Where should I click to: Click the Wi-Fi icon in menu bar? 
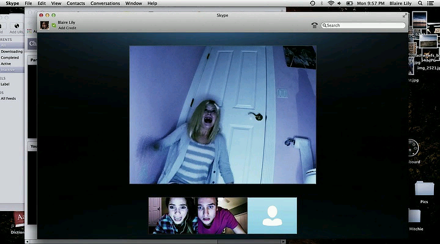coord(331,3)
